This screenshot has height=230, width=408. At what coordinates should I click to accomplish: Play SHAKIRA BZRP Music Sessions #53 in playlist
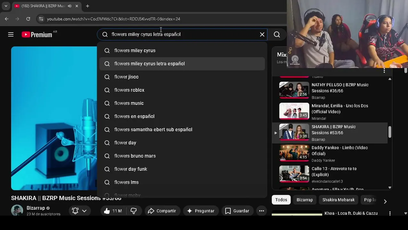330,133
